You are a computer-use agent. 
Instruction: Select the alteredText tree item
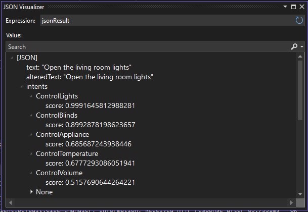(90, 77)
